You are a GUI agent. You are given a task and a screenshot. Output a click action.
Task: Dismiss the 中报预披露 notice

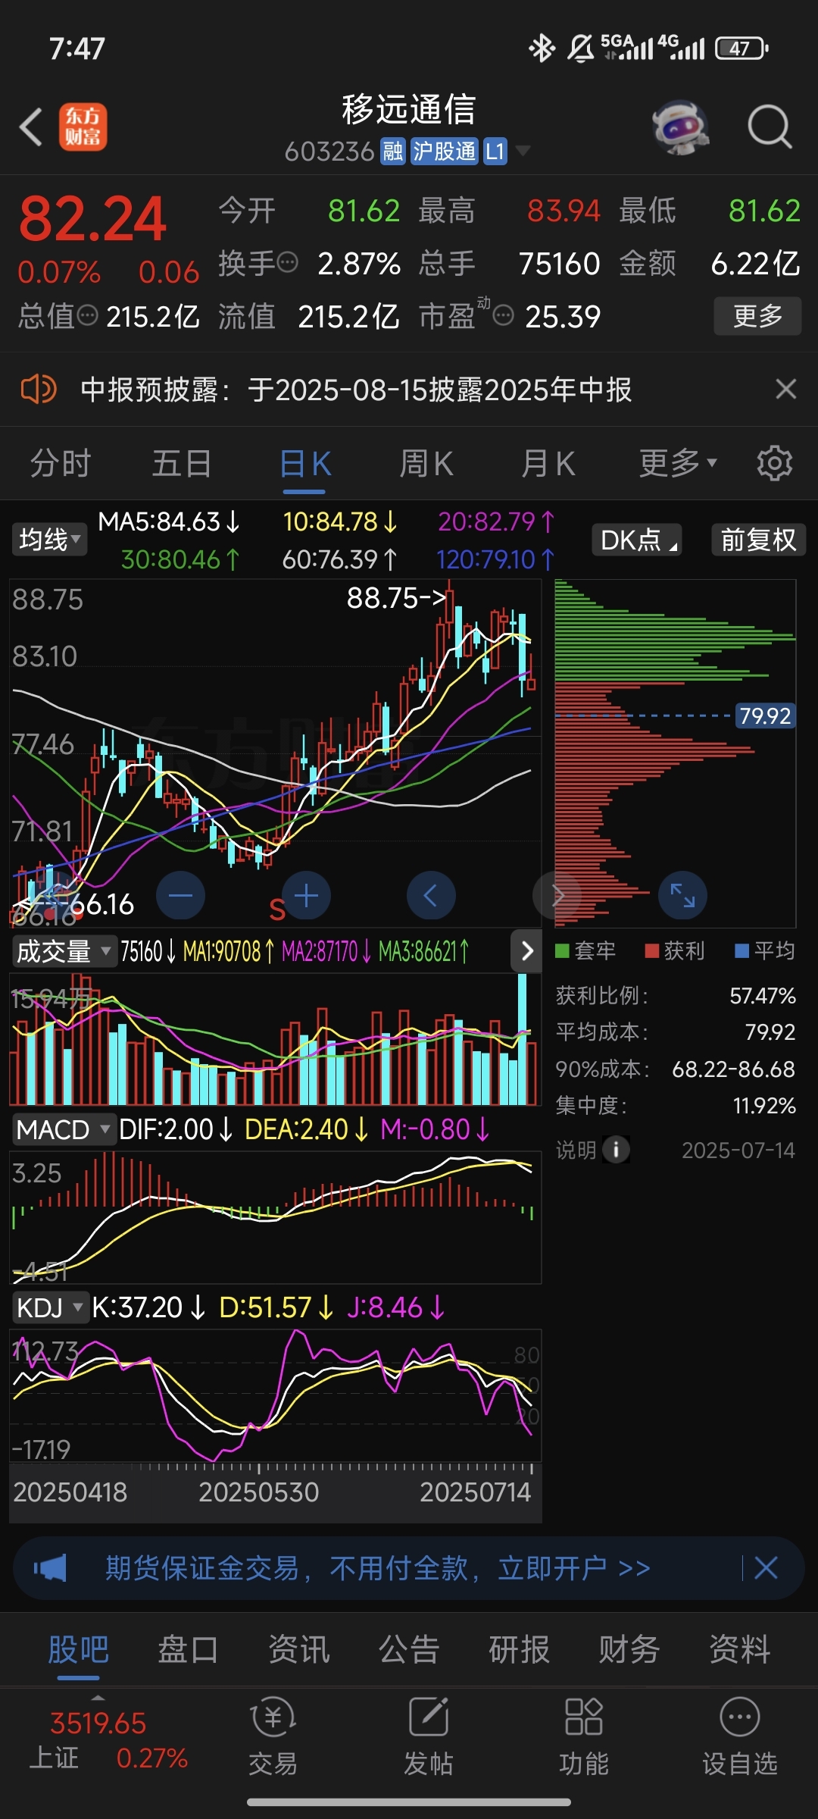click(786, 389)
